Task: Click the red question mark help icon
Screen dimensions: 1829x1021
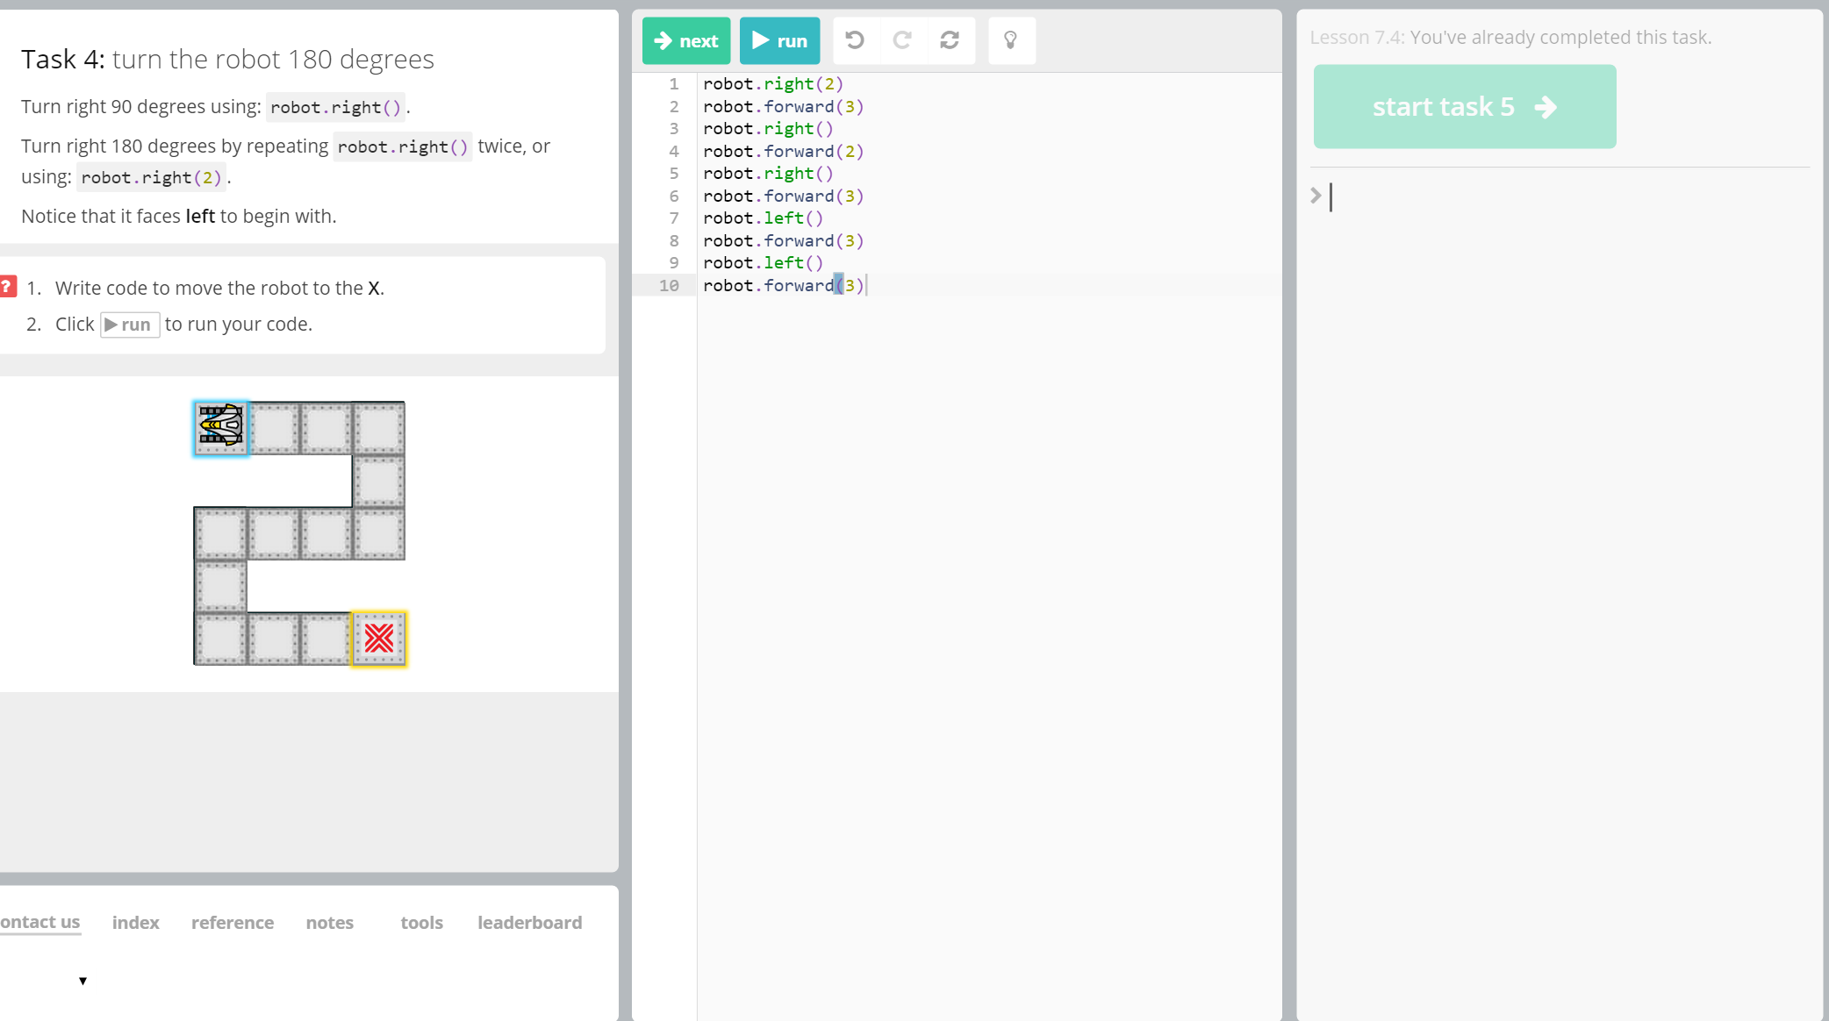Action: [x=8, y=287]
